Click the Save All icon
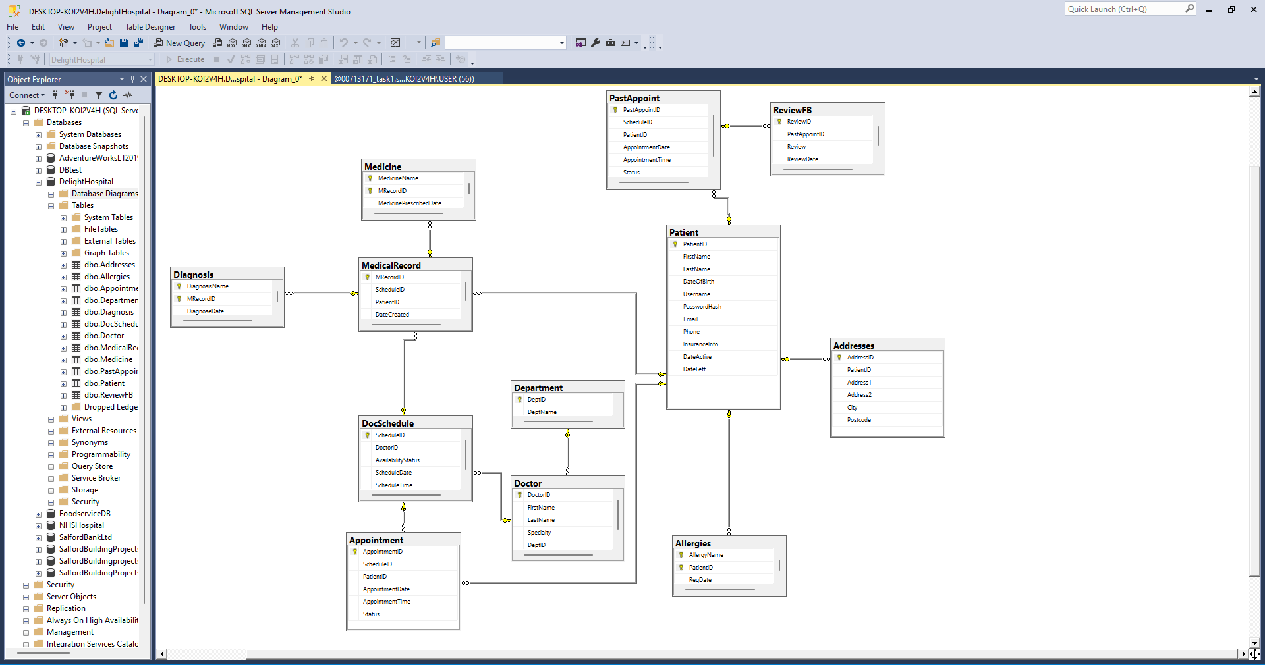1265x665 pixels. [x=138, y=43]
